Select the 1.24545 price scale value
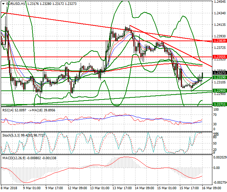The image size is (227, 192). (220, 2)
